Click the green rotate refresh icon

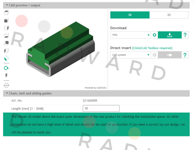(6, 68)
